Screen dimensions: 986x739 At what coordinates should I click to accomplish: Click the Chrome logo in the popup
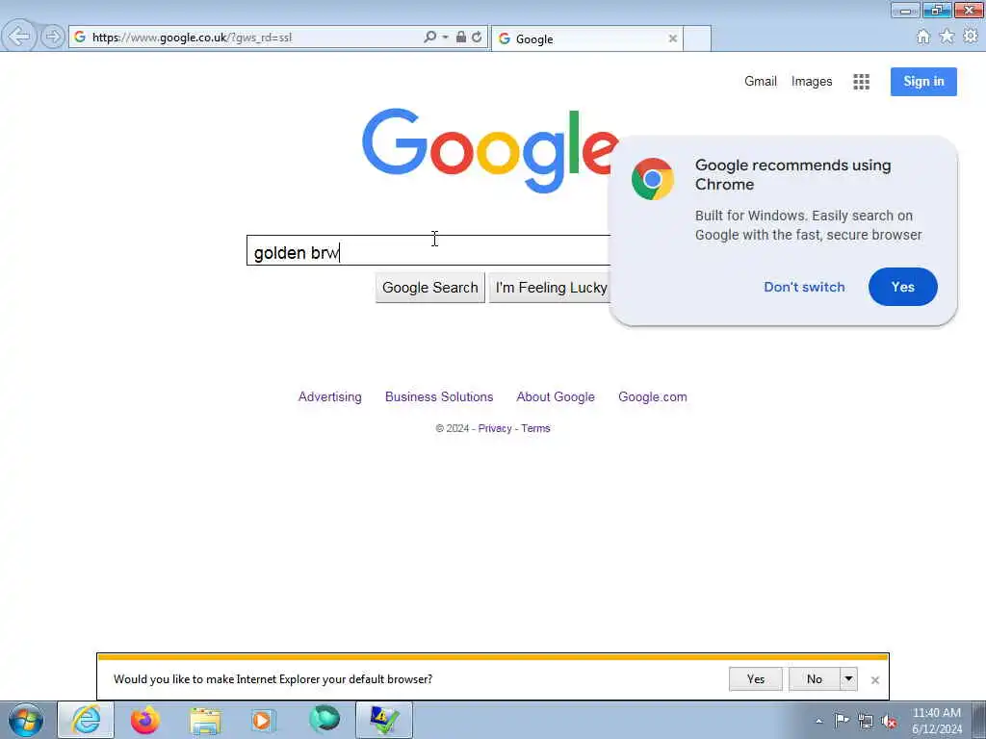pos(653,179)
